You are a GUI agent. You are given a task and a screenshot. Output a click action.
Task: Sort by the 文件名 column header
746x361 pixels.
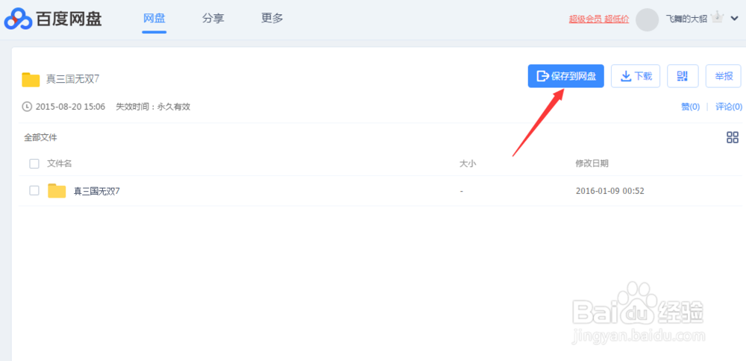pos(60,163)
